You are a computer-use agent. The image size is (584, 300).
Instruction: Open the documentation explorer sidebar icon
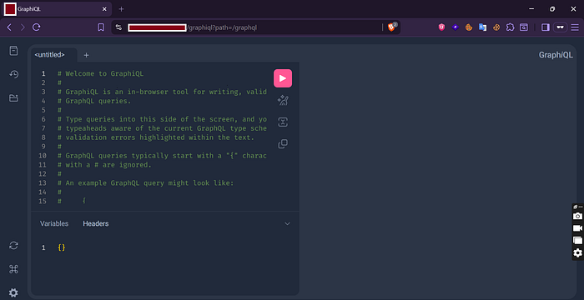point(14,51)
